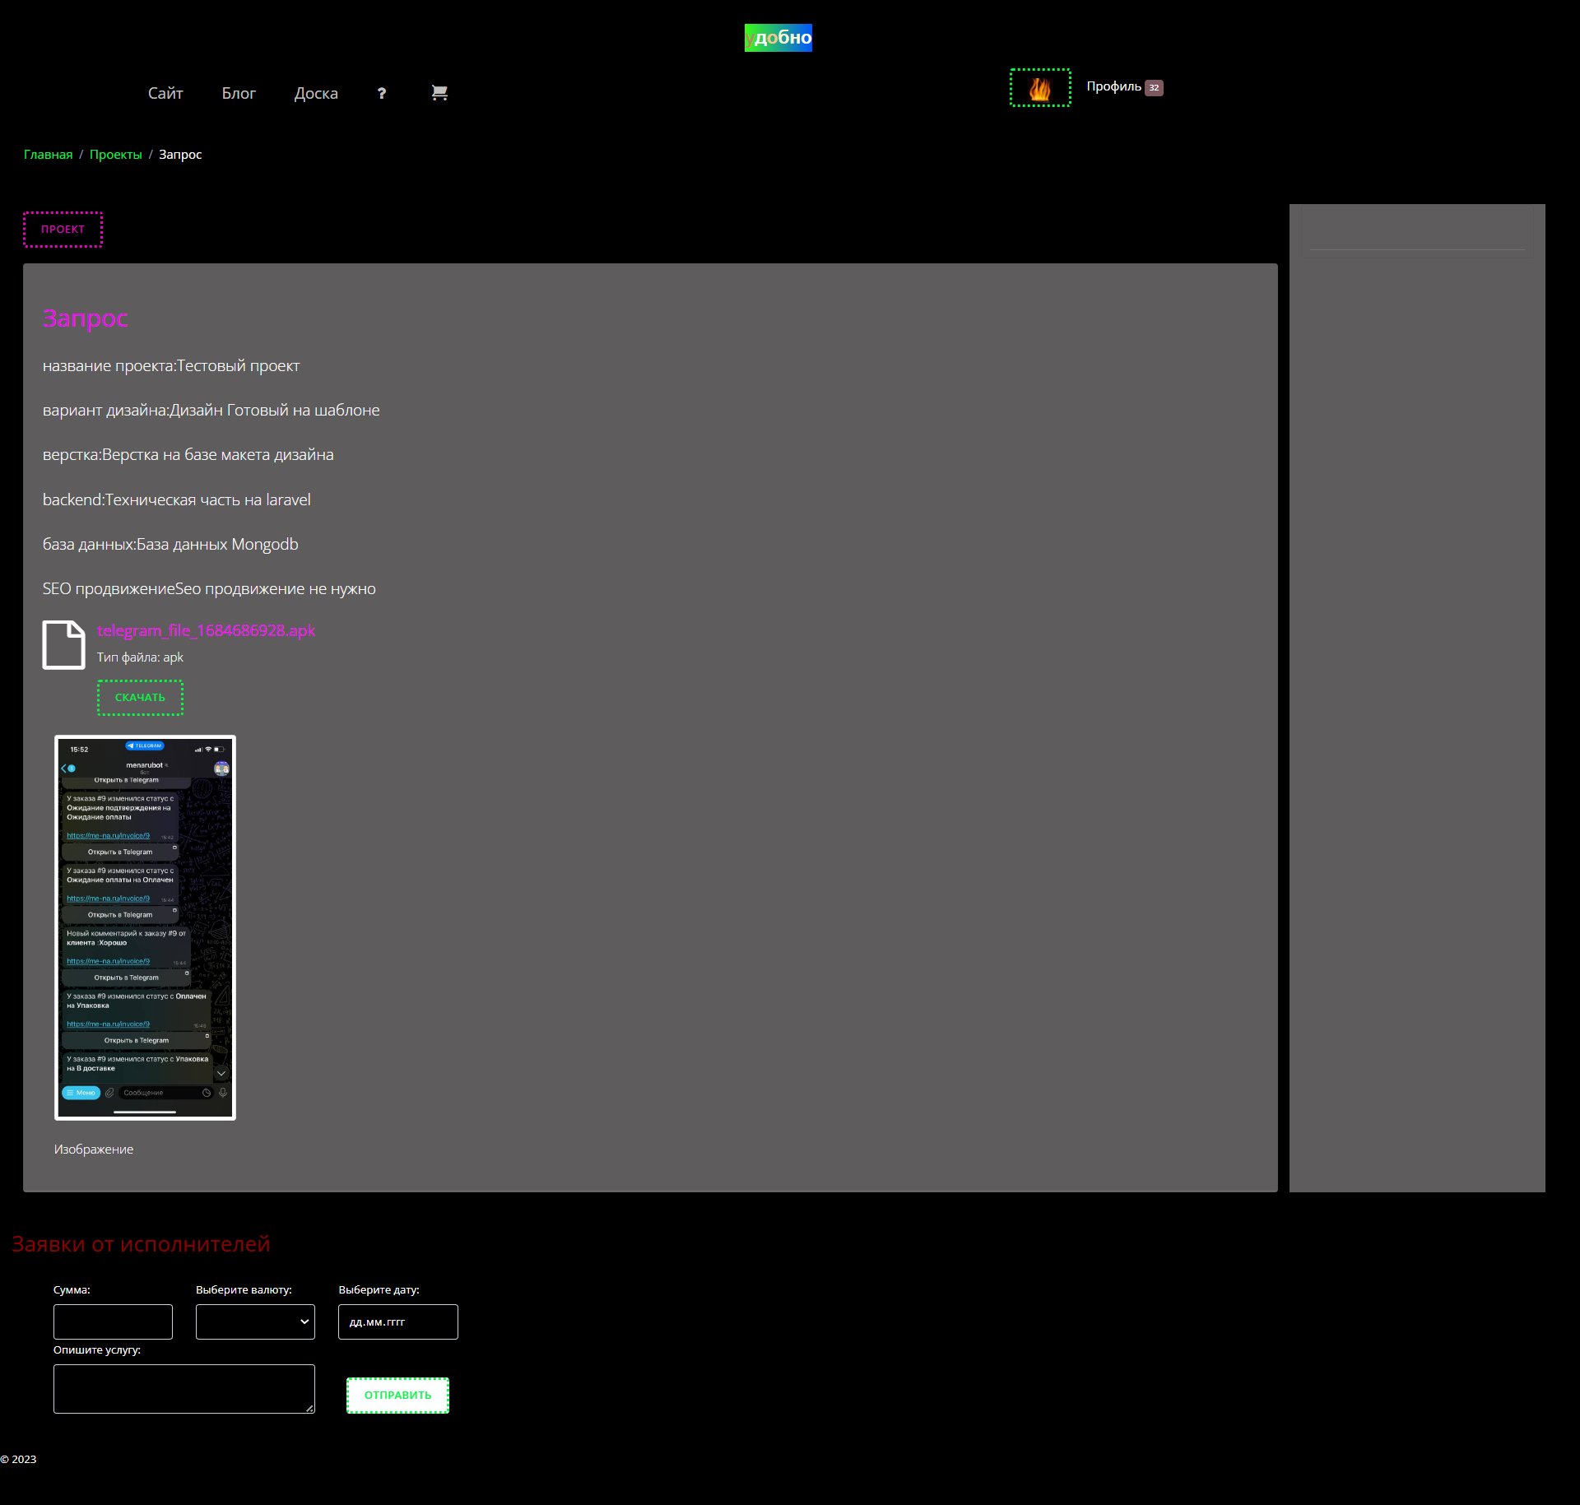Screen dimensions: 1580x1505
Task: Open the Блог menu item
Action: [x=239, y=94]
